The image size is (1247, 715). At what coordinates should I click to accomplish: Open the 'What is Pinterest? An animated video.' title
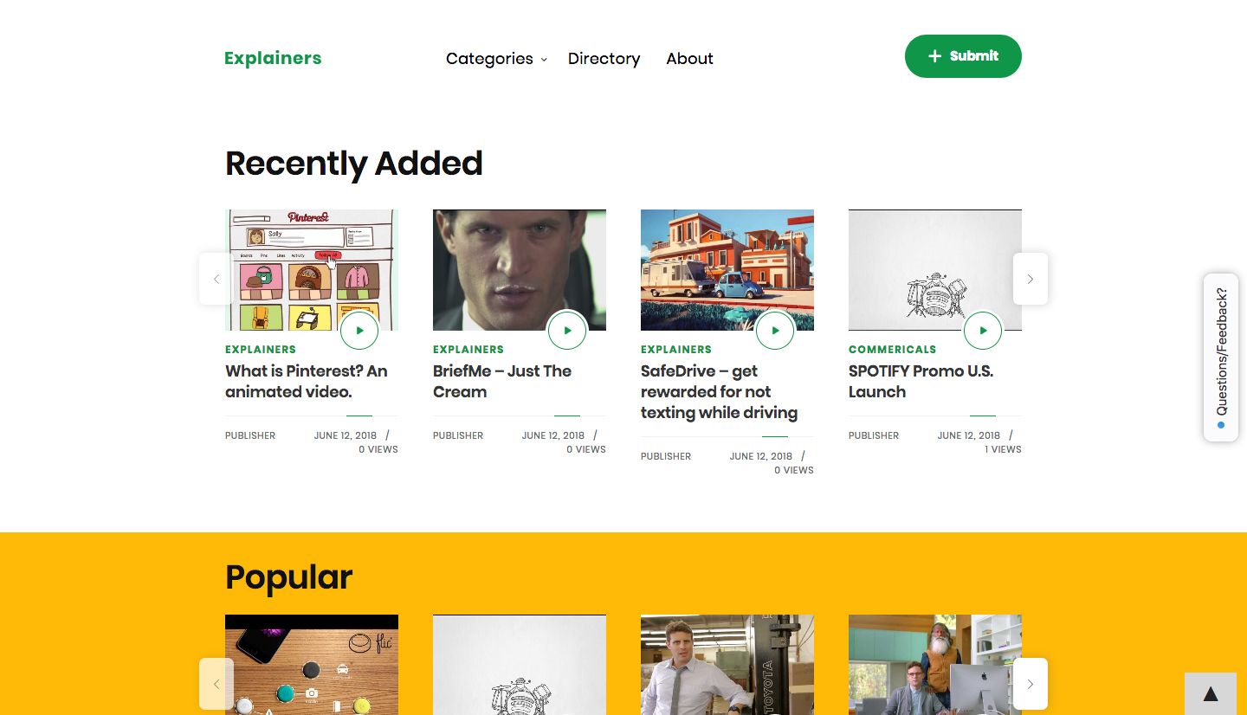tap(307, 381)
